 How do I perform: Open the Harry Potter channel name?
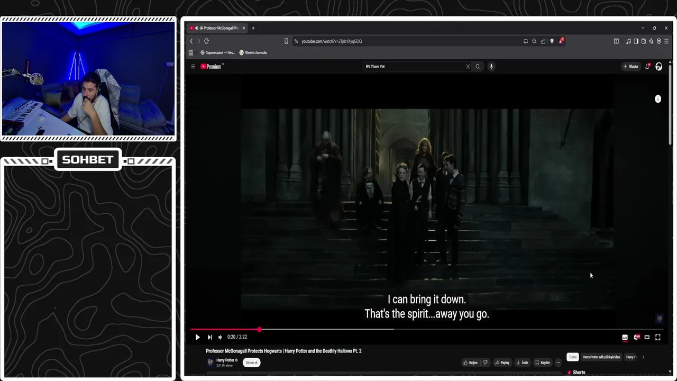(225, 360)
